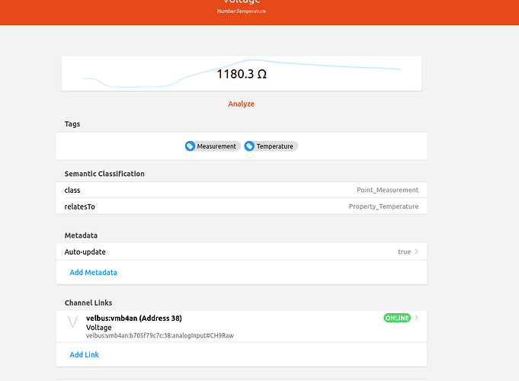Open the velbus:vmb4an (Address 38) channel link
Screen dimensions: 519x381
[x=242, y=326]
